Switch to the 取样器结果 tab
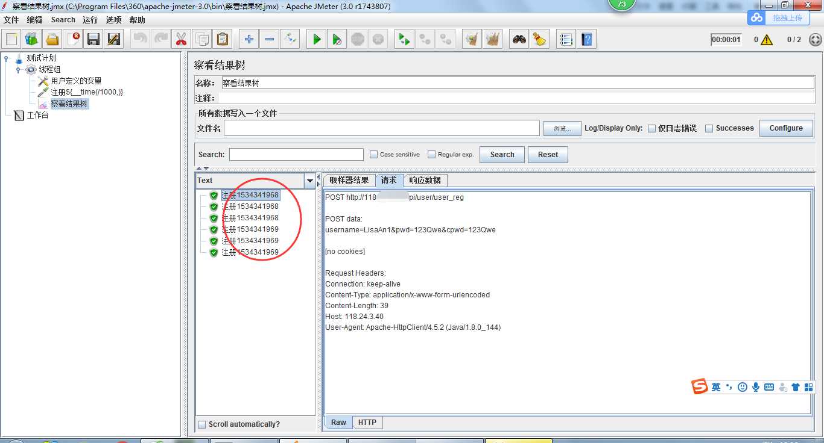Screen dimensions: 824x443 349,181
